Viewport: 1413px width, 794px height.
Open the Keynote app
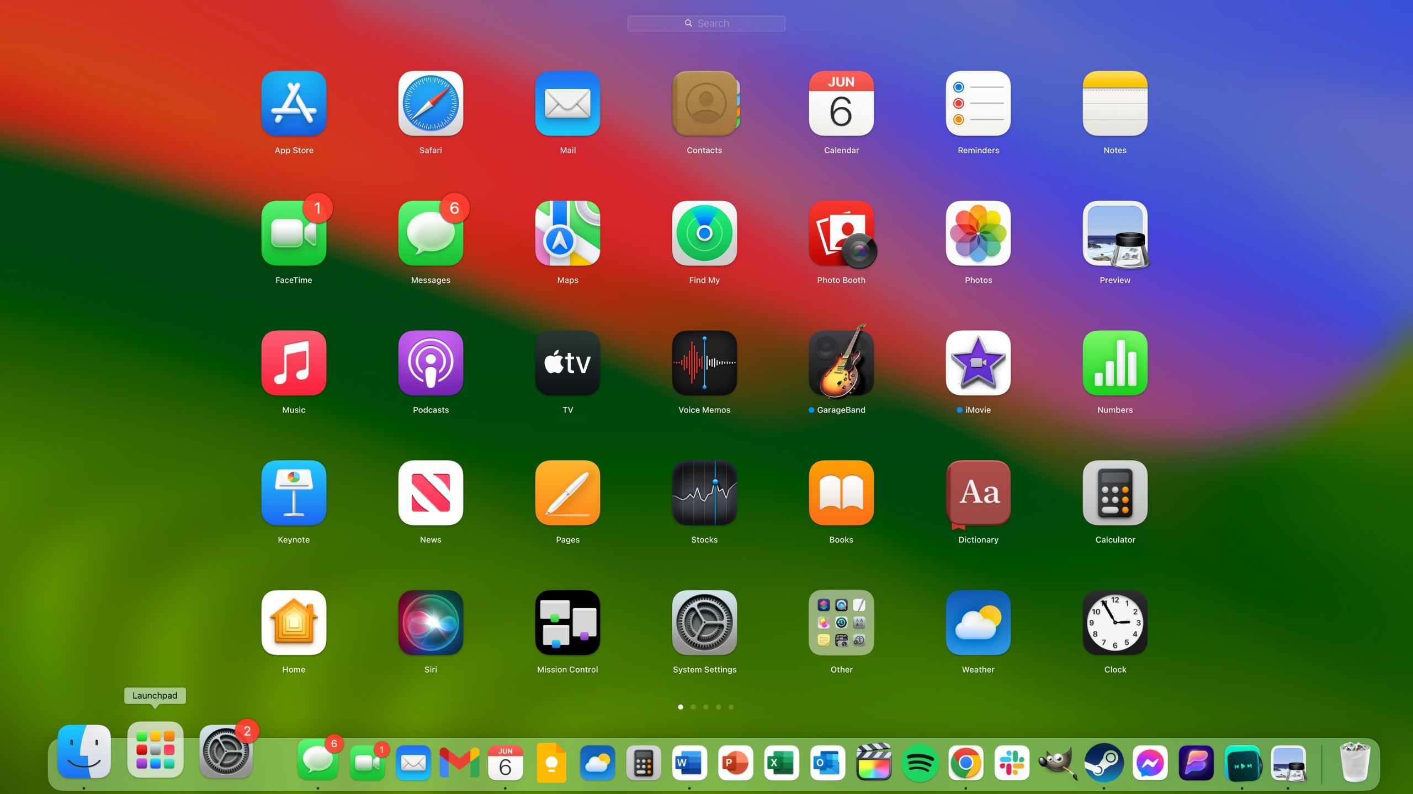[x=294, y=493]
